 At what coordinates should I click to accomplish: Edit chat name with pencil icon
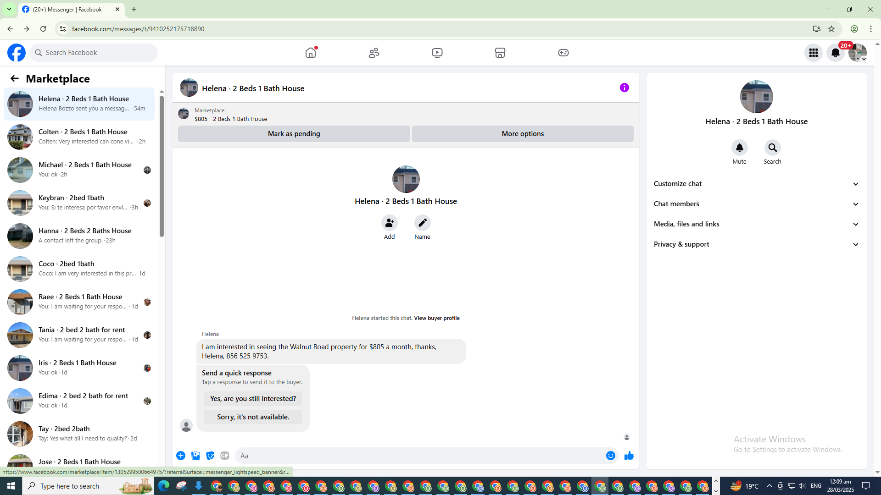click(423, 223)
